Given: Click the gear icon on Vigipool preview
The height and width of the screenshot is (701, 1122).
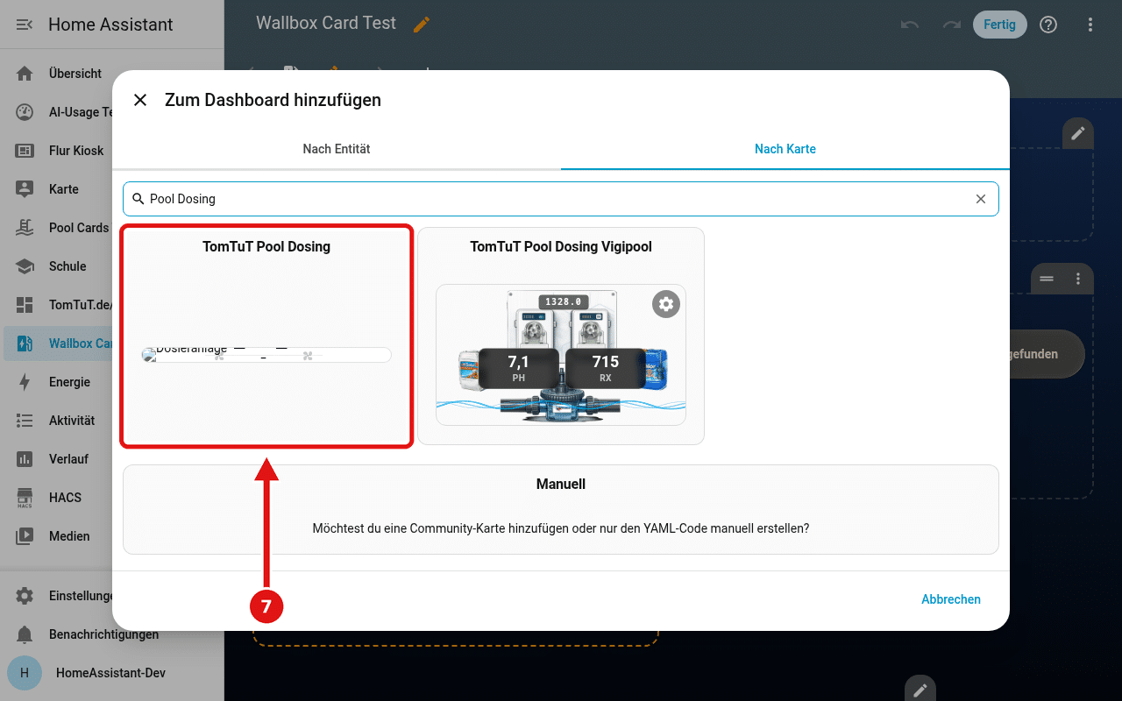Looking at the screenshot, I should coord(666,304).
